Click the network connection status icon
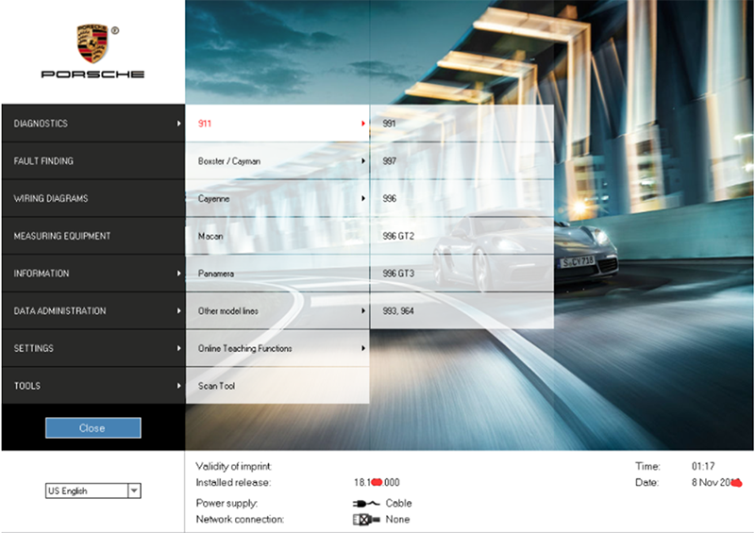The image size is (755, 533). point(365,520)
